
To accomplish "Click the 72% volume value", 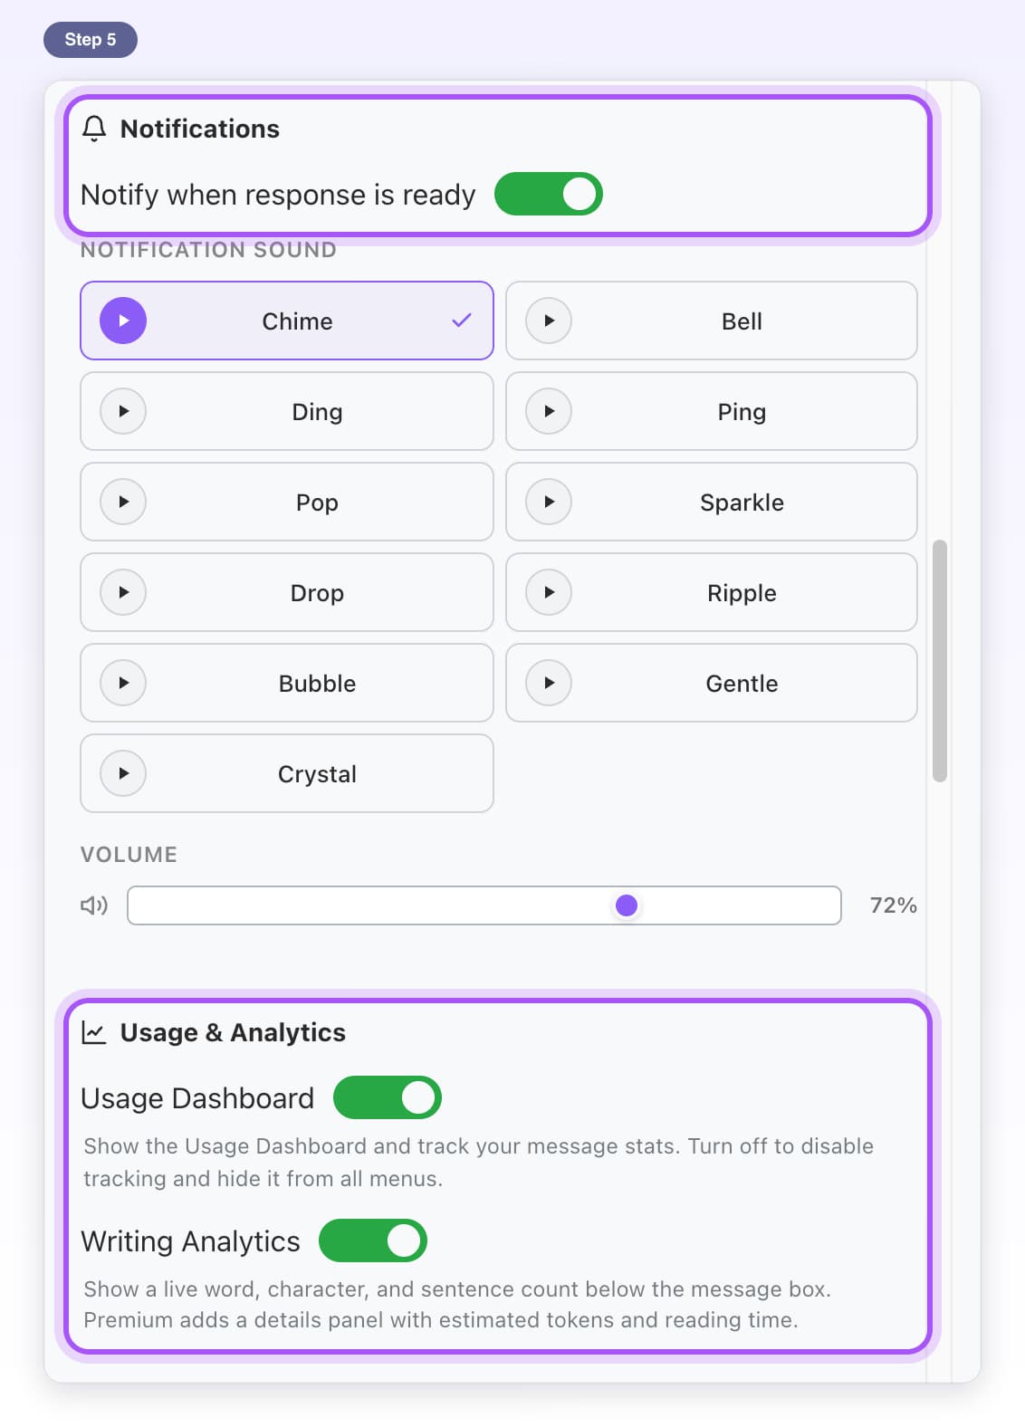I will click(893, 905).
